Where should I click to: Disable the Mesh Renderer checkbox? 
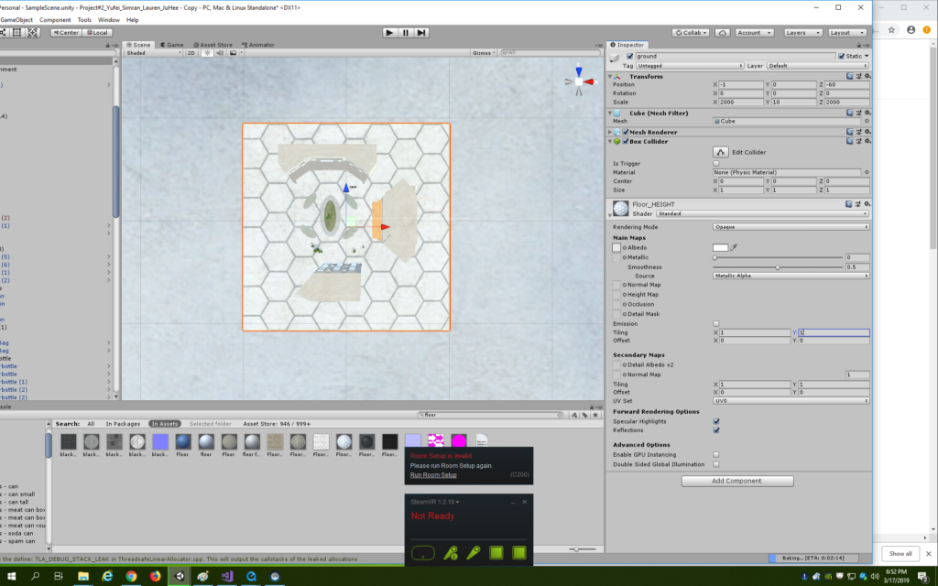click(626, 132)
